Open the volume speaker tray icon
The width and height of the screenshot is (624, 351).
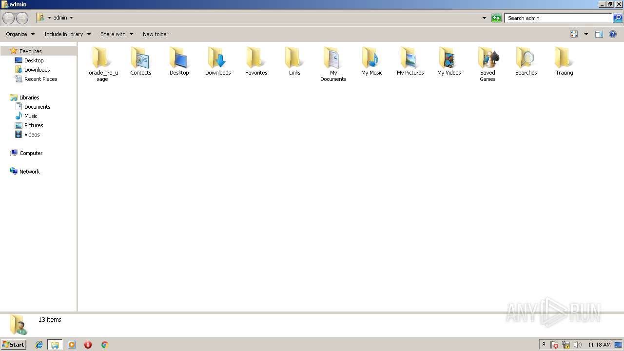click(x=578, y=345)
